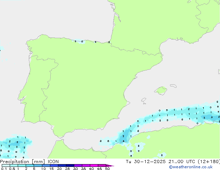Screen dimensions: 220x170
Task: Select the 20 mm legend color swatch
Action: (x=62, y=165)
